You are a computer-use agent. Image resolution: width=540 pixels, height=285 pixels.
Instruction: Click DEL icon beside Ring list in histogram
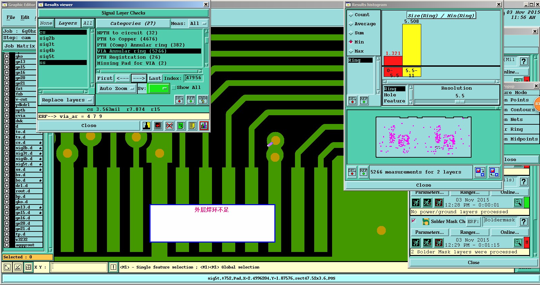coord(352,100)
